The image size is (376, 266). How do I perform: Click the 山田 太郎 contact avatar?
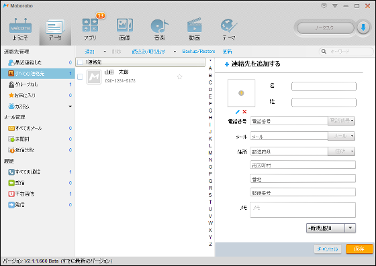click(94, 77)
